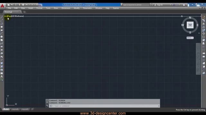Select the Fillet tool in the Modify toolbar

click(204, 67)
